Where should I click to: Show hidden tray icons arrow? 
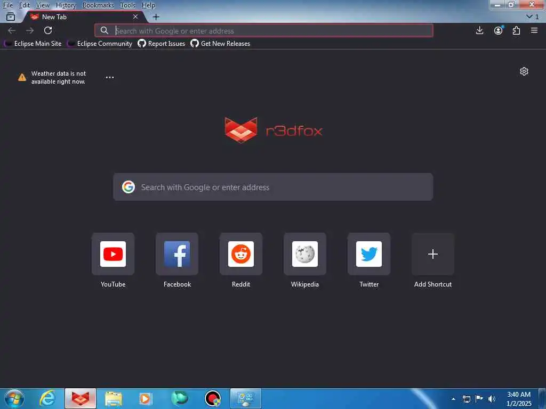coord(453,399)
